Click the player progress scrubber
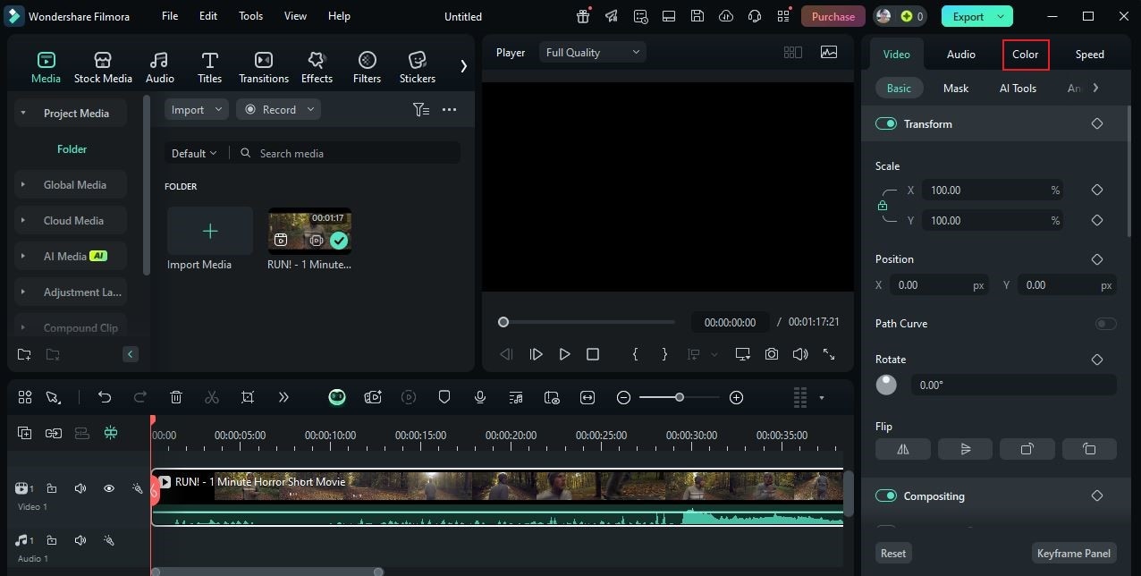 coord(503,322)
